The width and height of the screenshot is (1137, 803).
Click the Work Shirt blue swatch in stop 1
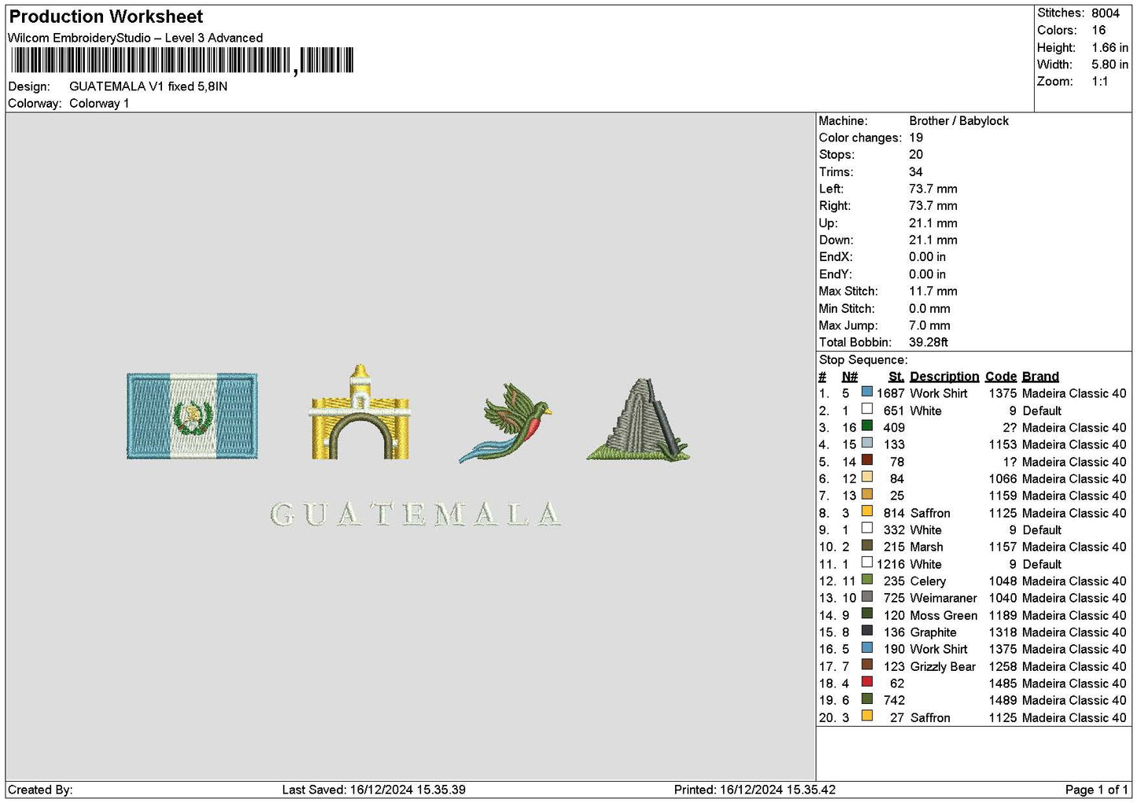coord(866,392)
